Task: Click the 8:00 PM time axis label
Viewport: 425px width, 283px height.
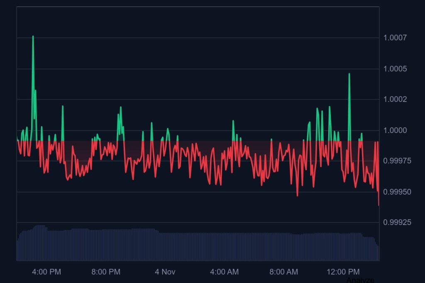Action: pos(106,272)
